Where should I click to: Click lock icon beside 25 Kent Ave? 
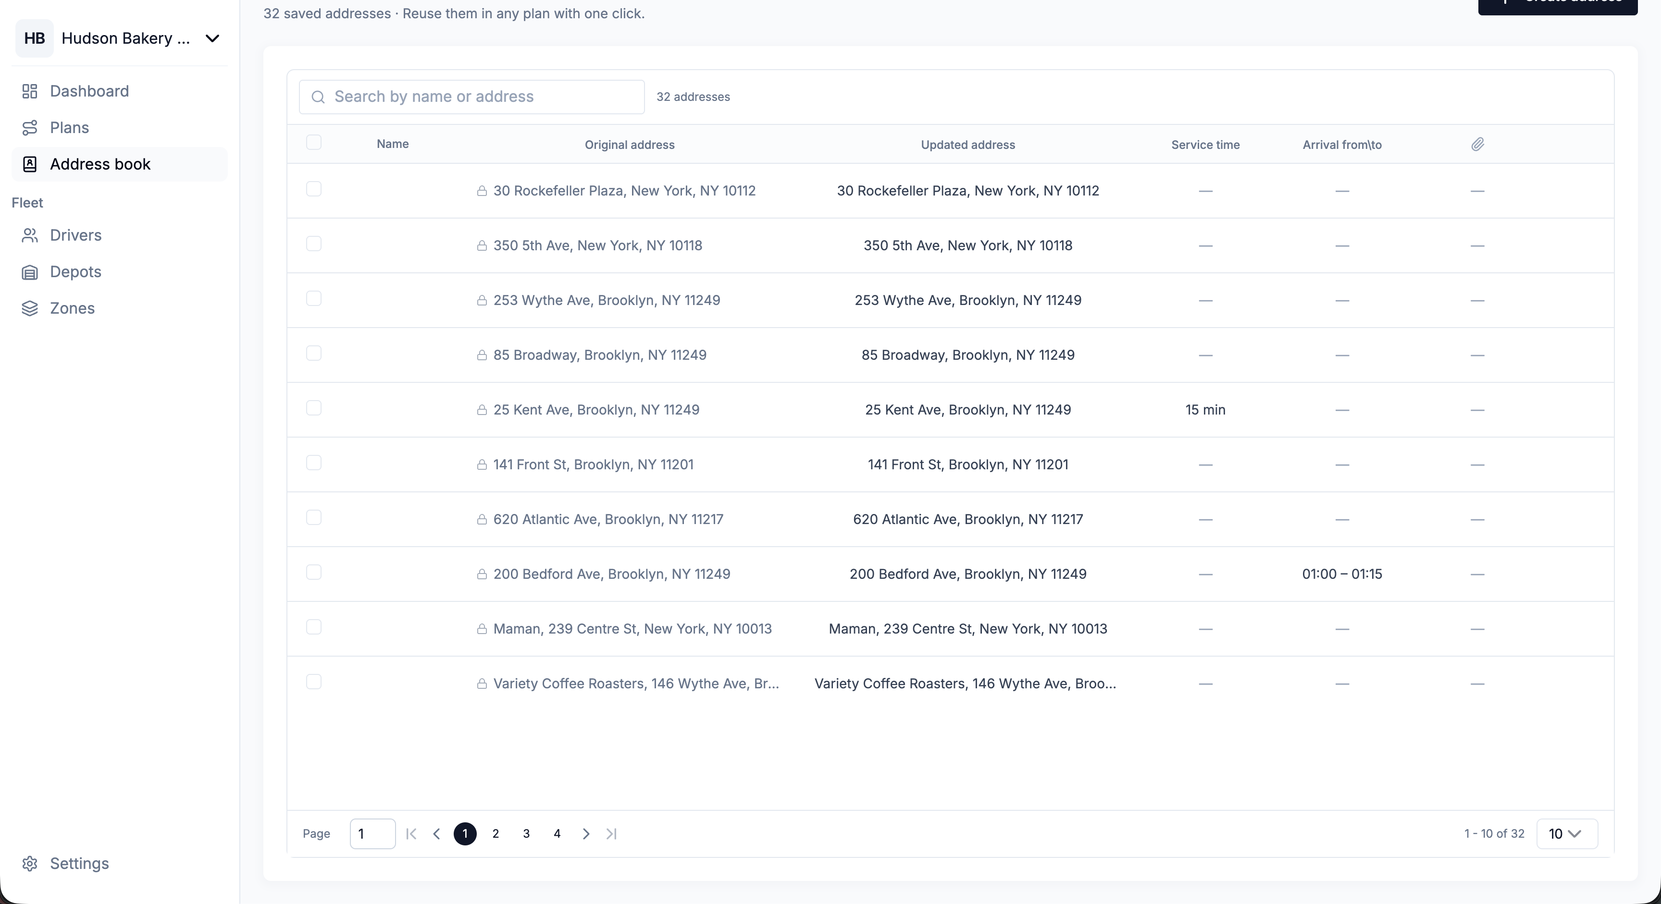coord(482,410)
